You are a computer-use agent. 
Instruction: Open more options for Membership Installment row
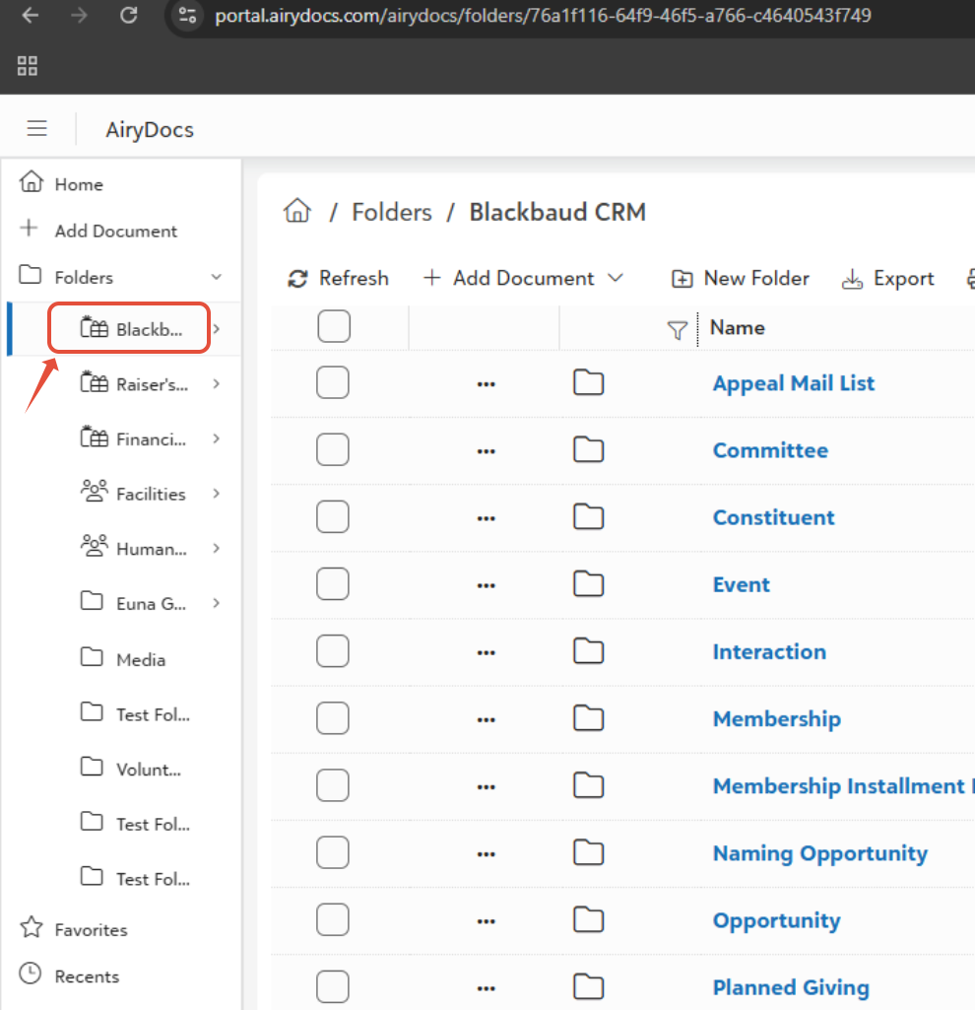click(487, 787)
